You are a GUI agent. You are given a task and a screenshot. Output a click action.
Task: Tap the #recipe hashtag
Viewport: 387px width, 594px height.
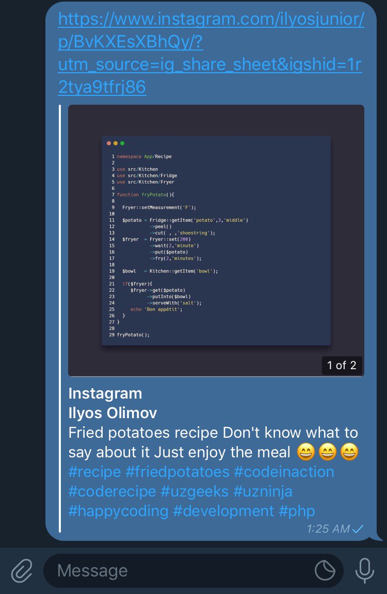pos(95,472)
